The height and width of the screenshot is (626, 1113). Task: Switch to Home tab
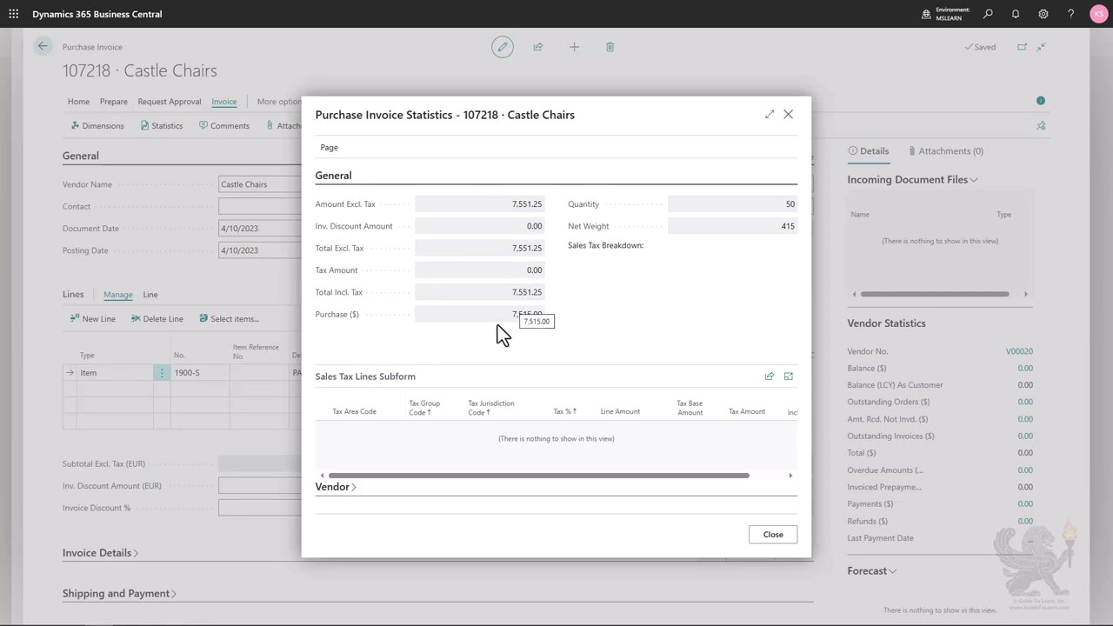pyautogui.click(x=78, y=102)
